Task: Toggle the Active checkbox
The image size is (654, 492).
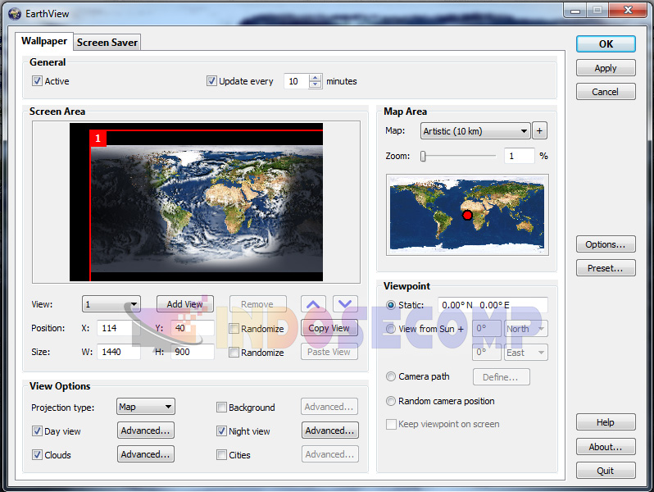Action: (37, 81)
